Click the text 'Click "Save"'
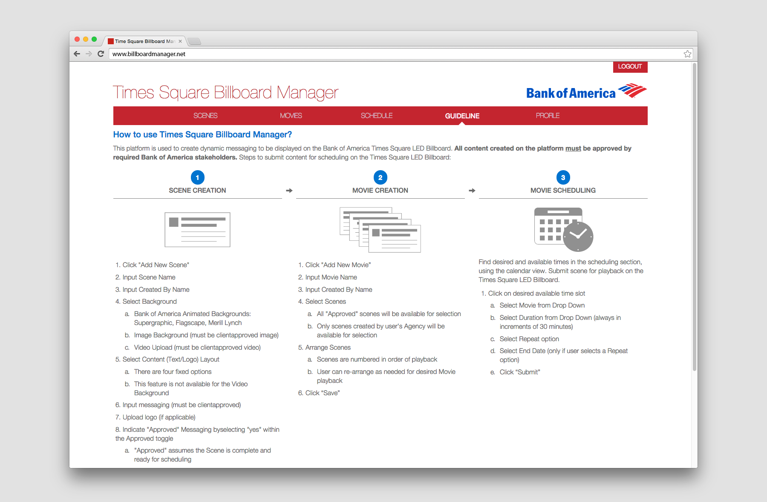The height and width of the screenshot is (502, 767). coord(323,393)
